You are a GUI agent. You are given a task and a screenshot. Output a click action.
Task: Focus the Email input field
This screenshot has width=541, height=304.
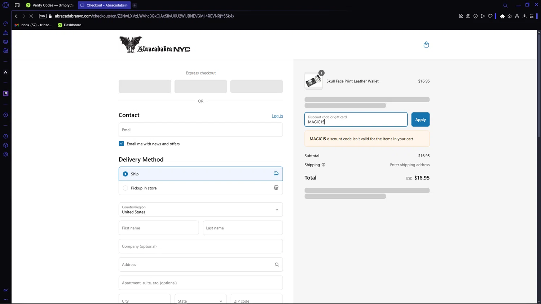click(x=201, y=130)
